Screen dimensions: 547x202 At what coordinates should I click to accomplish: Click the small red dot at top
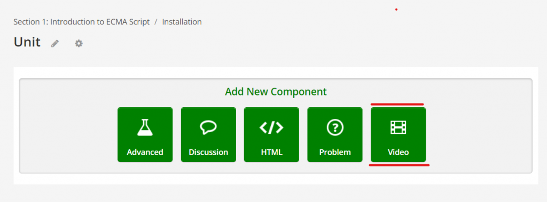pyautogui.click(x=396, y=10)
